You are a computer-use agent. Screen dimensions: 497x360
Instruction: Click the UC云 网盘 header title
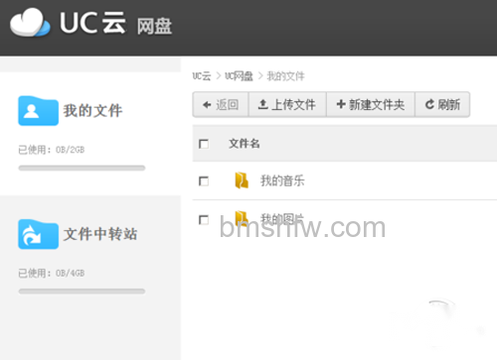(x=115, y=23)
